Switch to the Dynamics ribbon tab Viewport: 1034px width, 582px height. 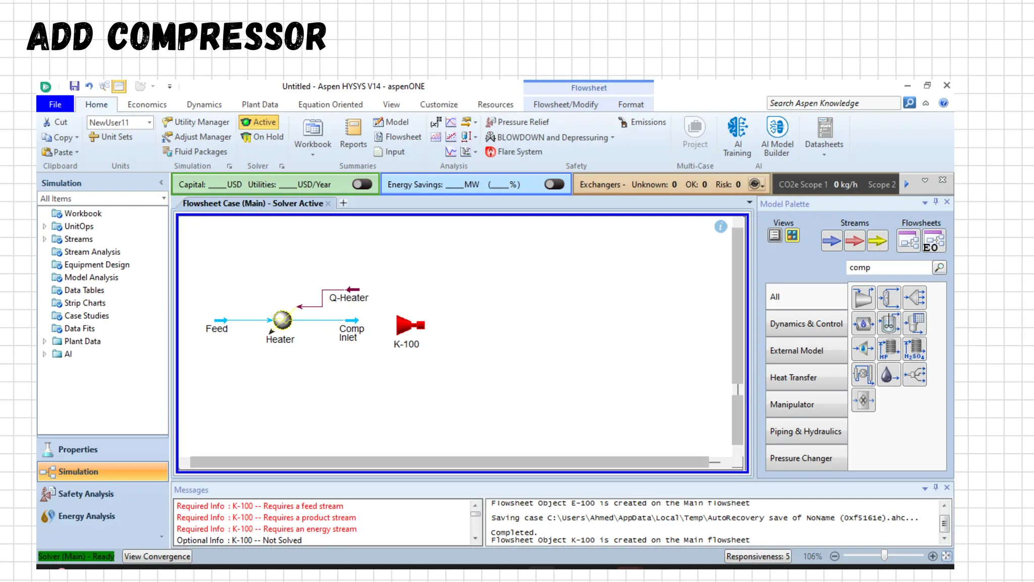point(204,104)
